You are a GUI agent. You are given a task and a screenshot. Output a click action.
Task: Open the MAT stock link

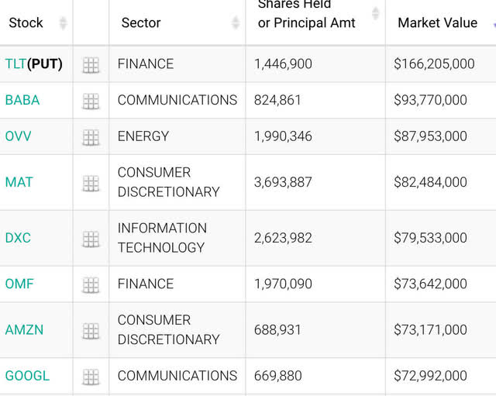click(x=19, y=182)
